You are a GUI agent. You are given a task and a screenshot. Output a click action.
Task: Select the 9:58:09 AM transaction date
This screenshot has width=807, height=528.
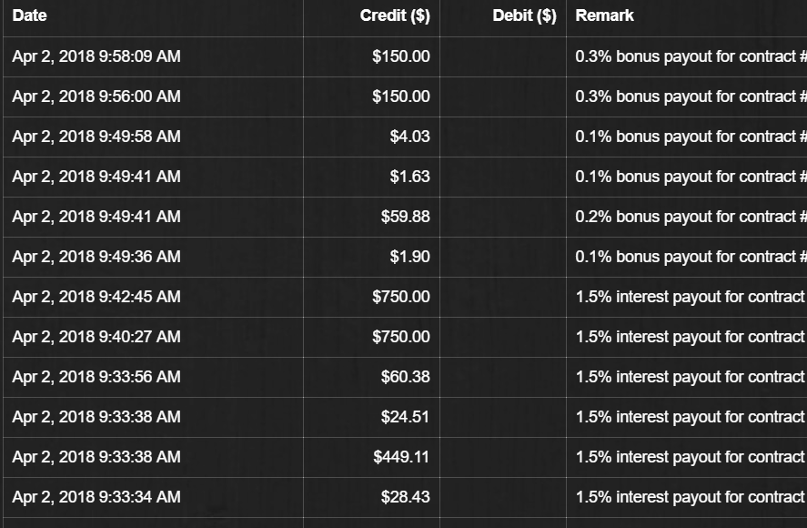click(96, 56)
